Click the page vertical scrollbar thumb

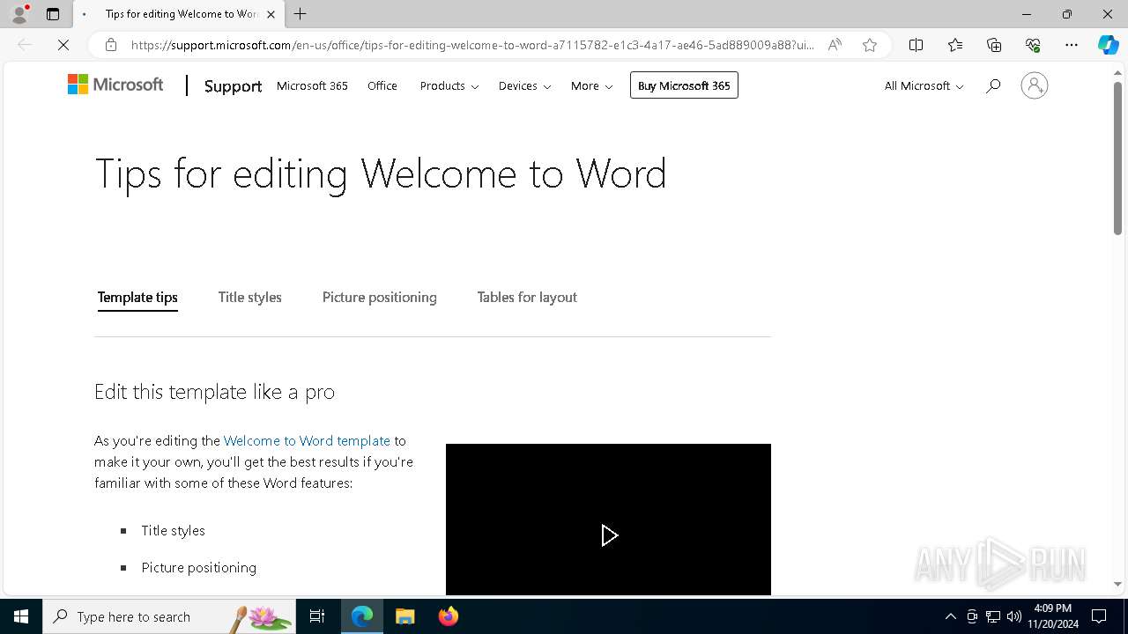pyautogui.click(x=1117, y=158)
